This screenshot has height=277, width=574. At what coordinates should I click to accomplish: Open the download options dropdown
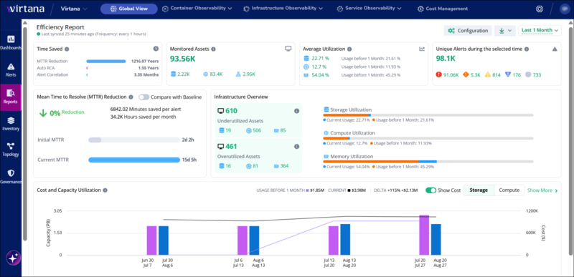click(505, 31)
